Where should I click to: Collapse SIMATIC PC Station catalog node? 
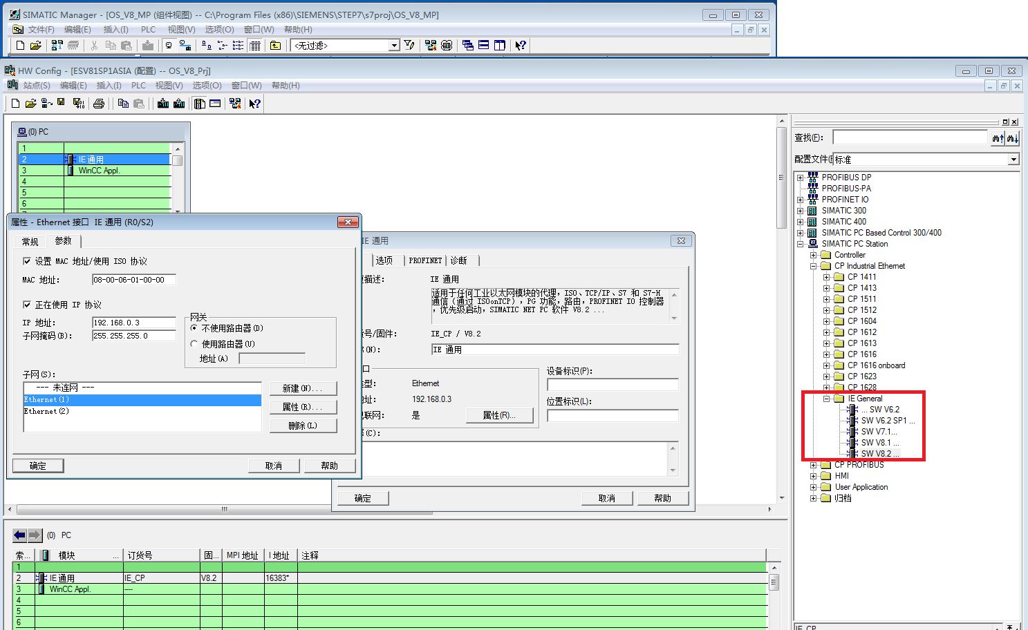801,244
